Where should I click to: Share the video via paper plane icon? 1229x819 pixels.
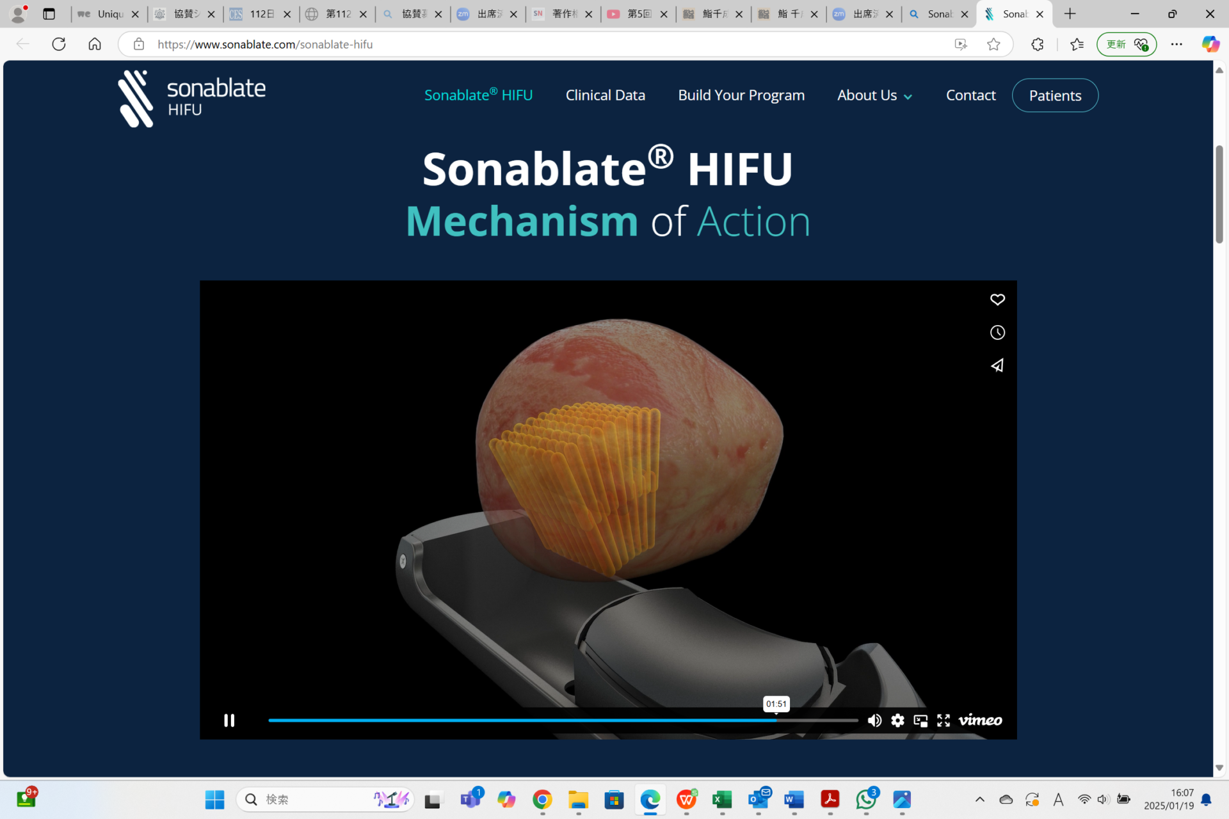tap(997, 365)
